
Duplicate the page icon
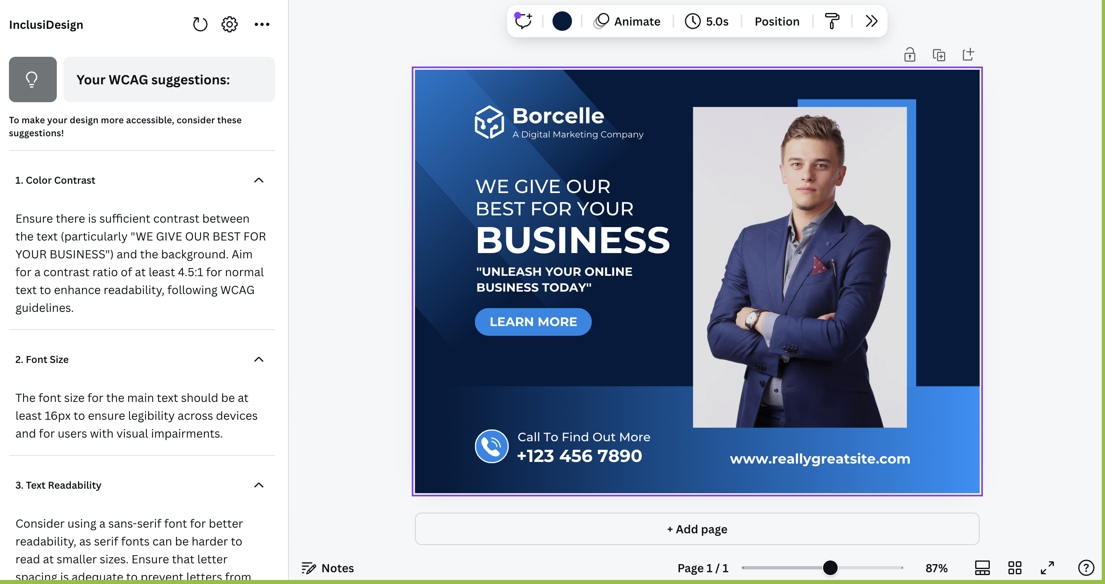click(x=939, y=55)
